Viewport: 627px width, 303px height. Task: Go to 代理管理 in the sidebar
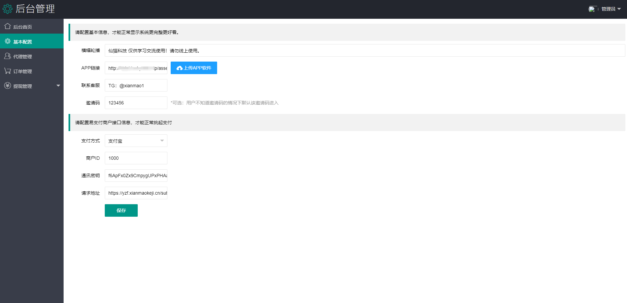pos(32,56)
